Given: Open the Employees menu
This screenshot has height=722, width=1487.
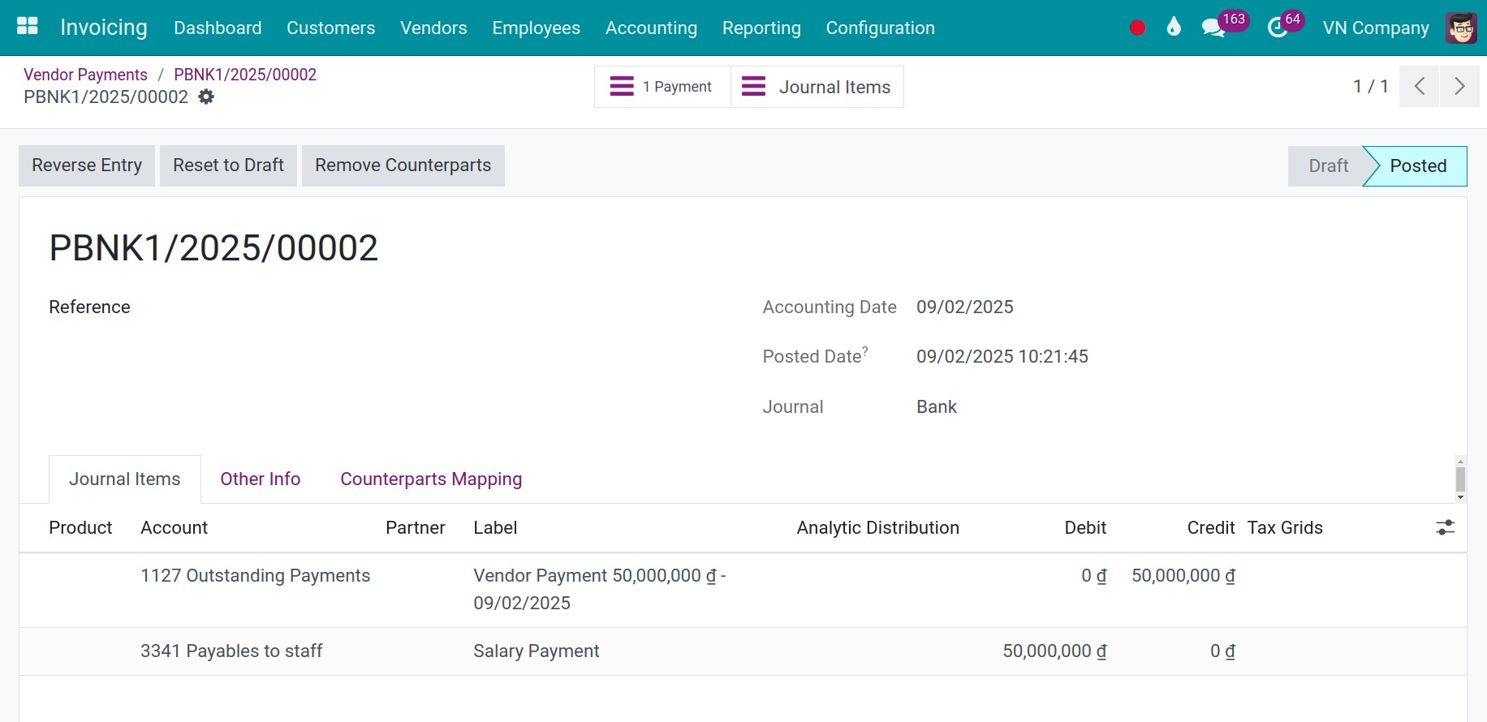Looking at the screenshot, I should point(536,28).
